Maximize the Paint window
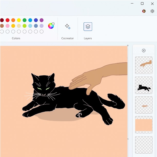Screen dimensions: 157x157 click(x=142, y=4)
